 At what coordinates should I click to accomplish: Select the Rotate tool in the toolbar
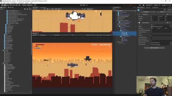[x=8, y=5]
